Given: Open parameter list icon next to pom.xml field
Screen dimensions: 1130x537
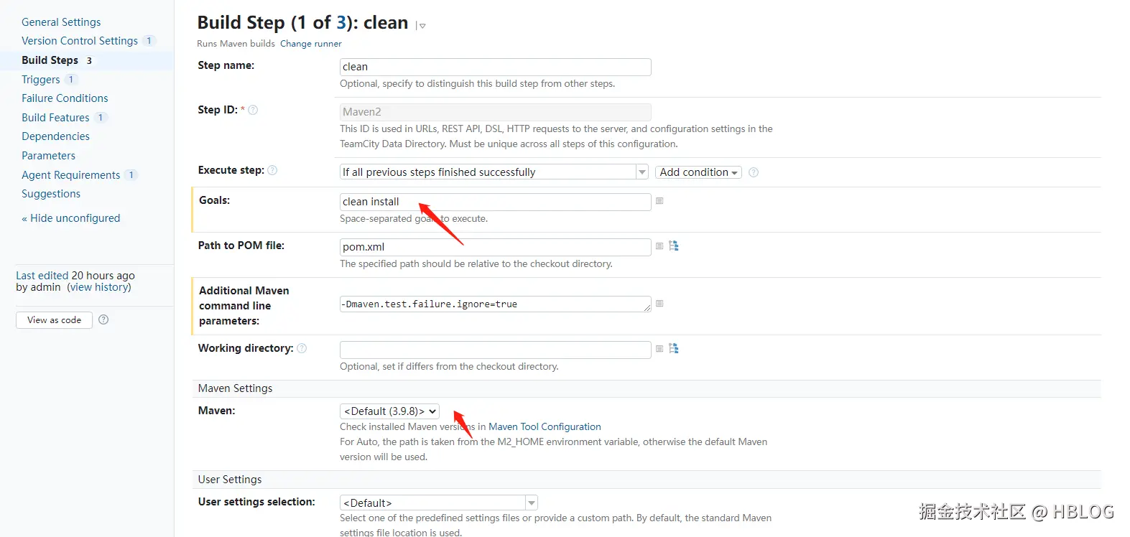Looking at the screenshot, I should tap(659, 246).
